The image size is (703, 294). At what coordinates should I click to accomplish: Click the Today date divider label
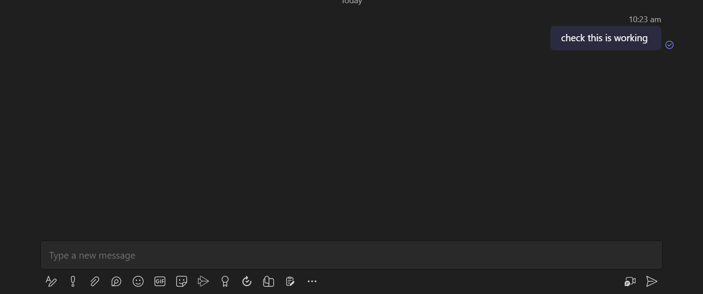[x=352, y=2]
